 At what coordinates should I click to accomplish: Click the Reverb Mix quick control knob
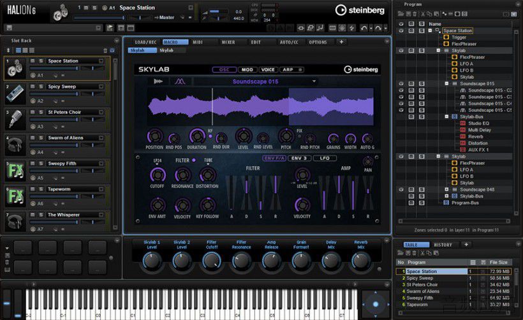(x=360, y=261)
